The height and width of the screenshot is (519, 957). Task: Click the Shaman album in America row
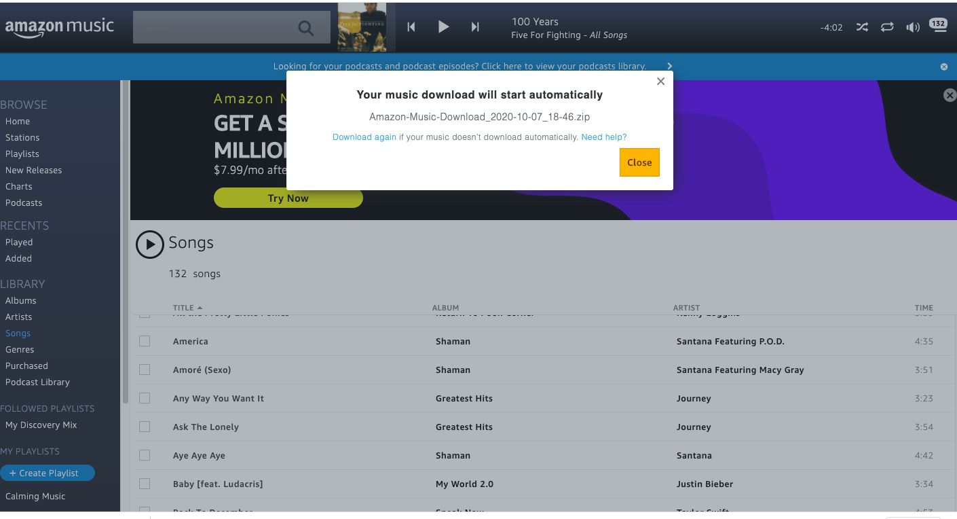pos(453,341)
